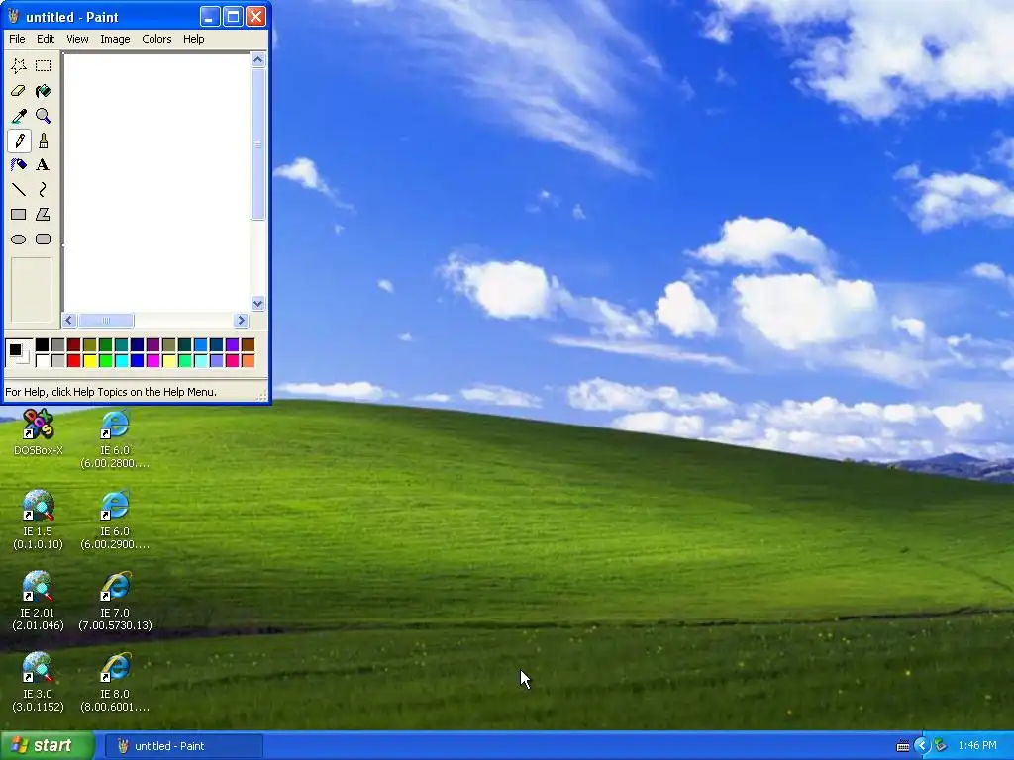Click the untitled - Paint taskbar button
The height and width of the screenshot is (760, 1014).
click(x=183, y=746)
